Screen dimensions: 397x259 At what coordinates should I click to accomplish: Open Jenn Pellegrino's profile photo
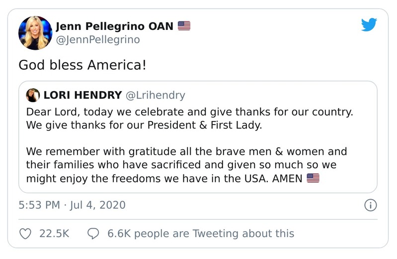pos(35,33)
